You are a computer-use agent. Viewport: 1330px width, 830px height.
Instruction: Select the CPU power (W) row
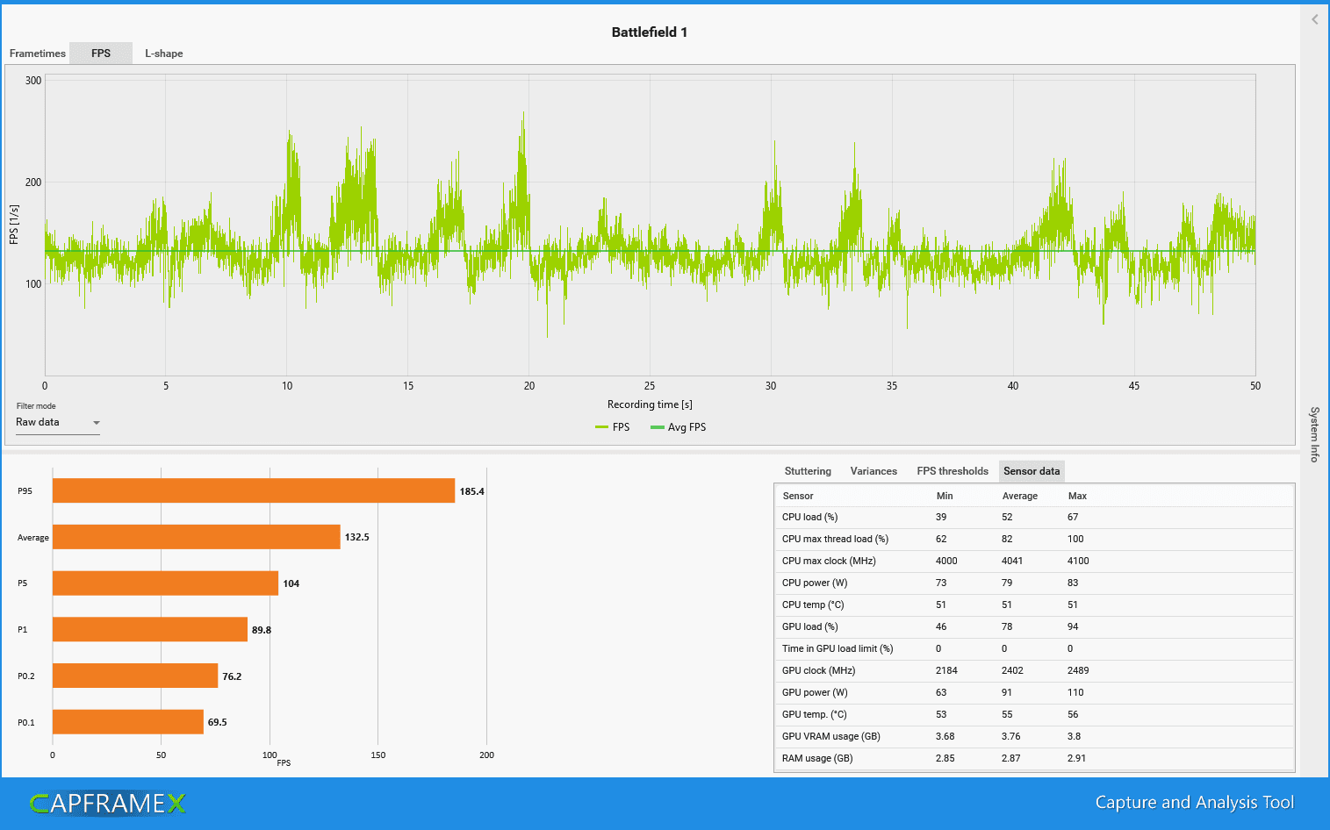(x=1035, y=583)
